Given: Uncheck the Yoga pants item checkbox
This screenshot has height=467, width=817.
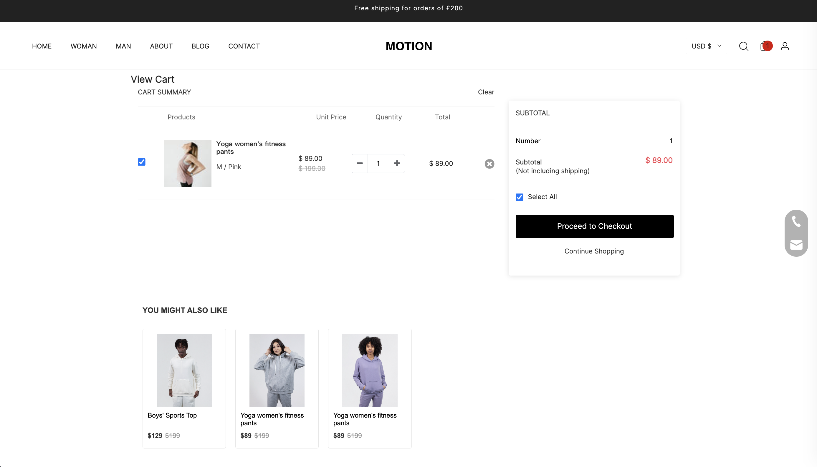Looking at the screenshot, I should tap(142, 162).
